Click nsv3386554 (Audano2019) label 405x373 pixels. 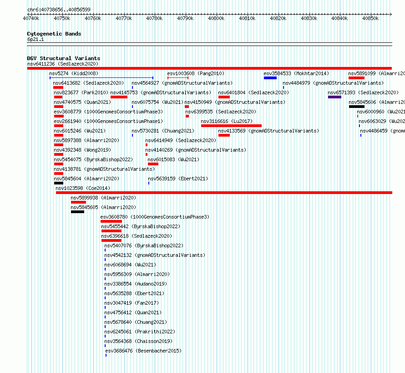click(136, 284)
